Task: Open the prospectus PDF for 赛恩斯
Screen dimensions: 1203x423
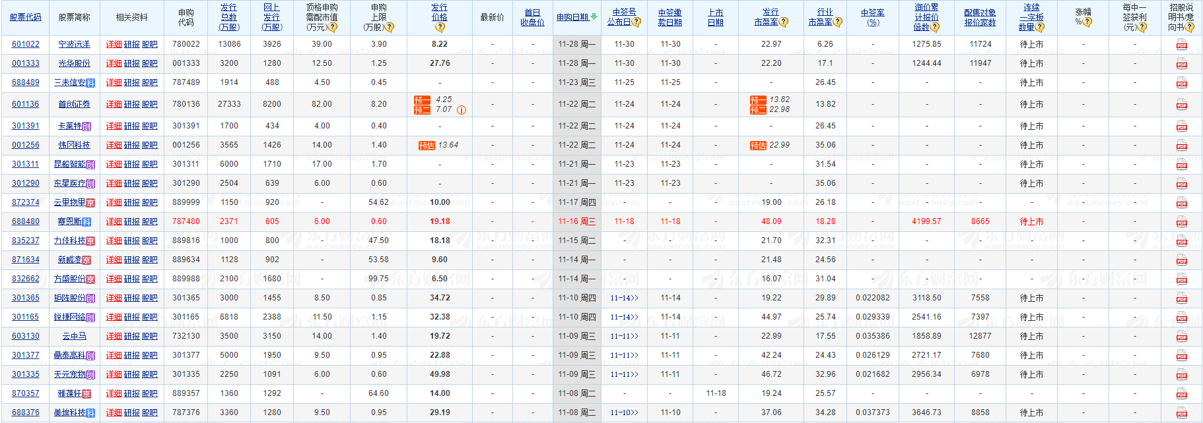Action: (1181, 222)
